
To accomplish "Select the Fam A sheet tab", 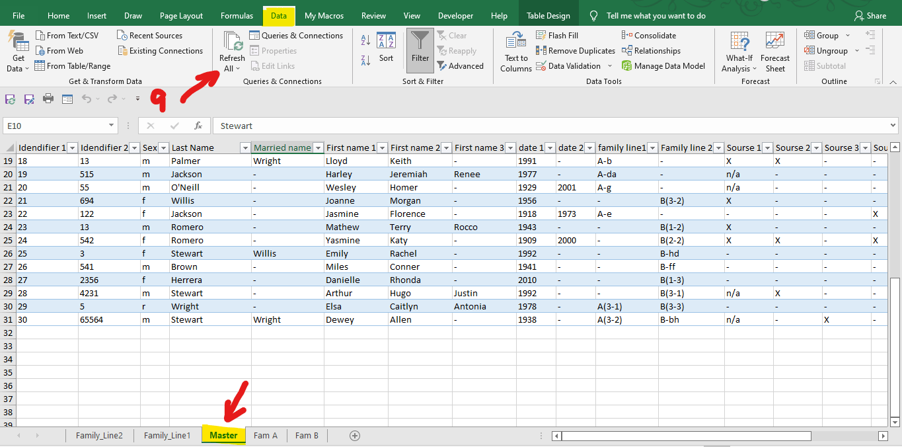I will tap(266, 436).
